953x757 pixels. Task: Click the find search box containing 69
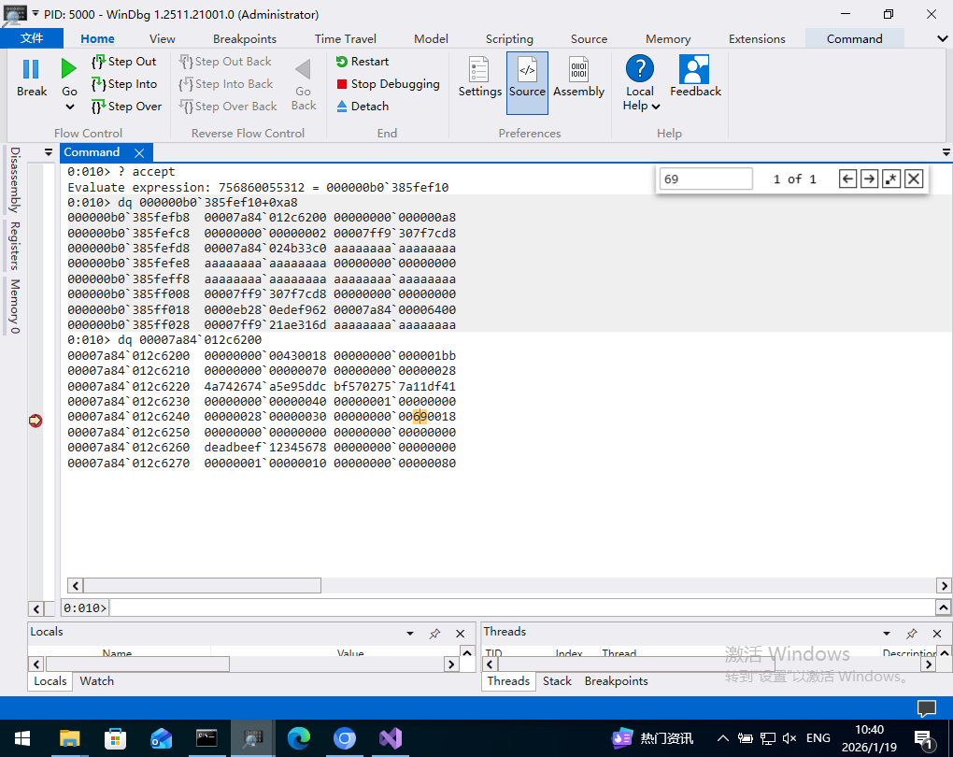[x=705, y=179]
